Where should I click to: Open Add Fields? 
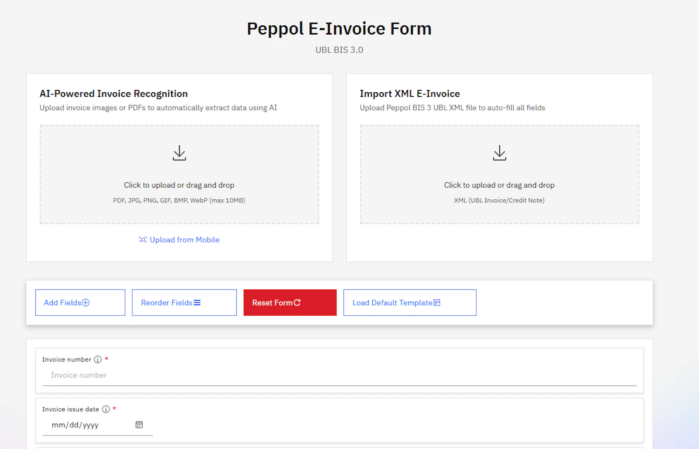point(80,303)
